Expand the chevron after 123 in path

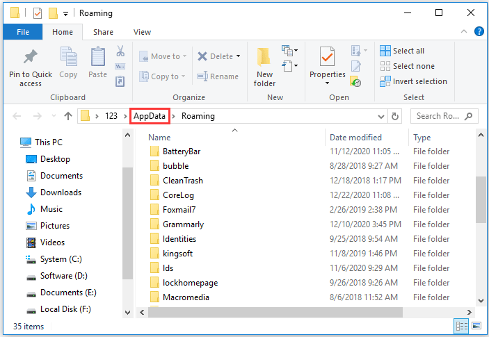click(125, 116)
